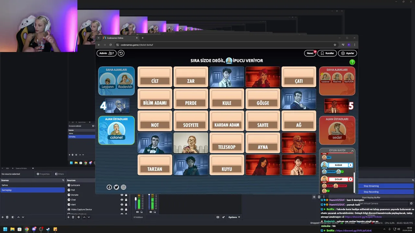Select the BİLİM ADAMI word card
The image size is (415, 233).
tap(155, 99)
